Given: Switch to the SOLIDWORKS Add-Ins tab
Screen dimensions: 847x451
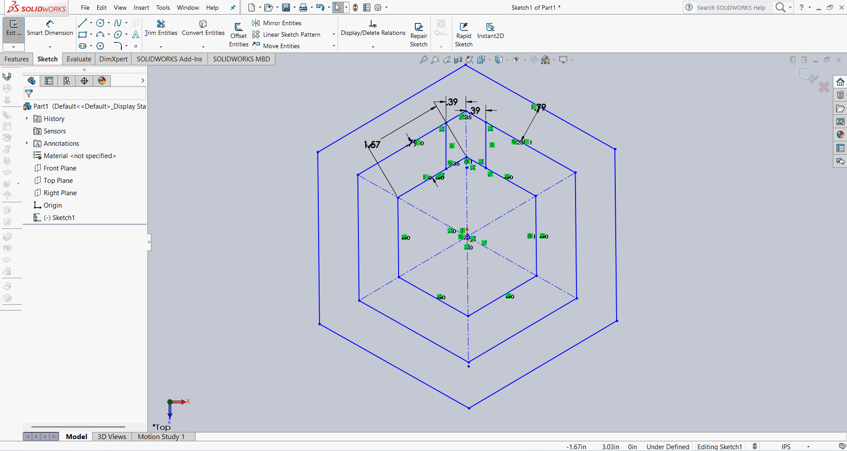Looking at the screenshot, I should (169, 59).
